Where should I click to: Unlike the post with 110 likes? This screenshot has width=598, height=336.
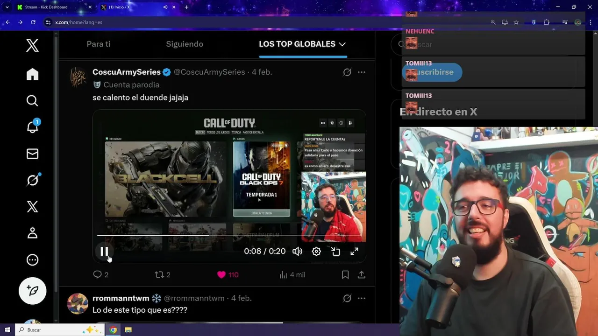[x=228, y=275]
